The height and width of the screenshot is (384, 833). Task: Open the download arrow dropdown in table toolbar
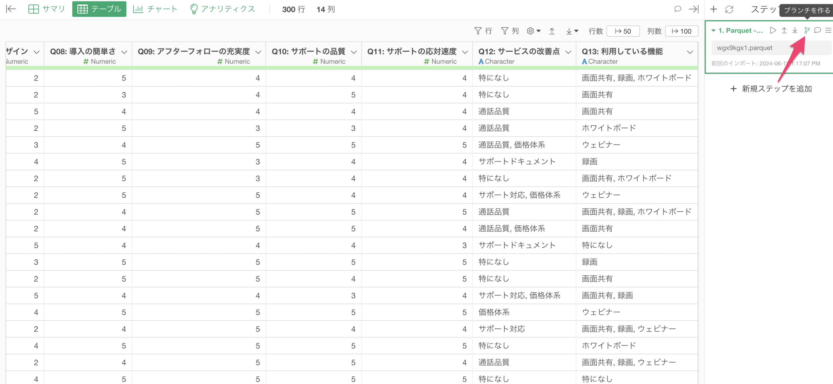tap(572, 31)
